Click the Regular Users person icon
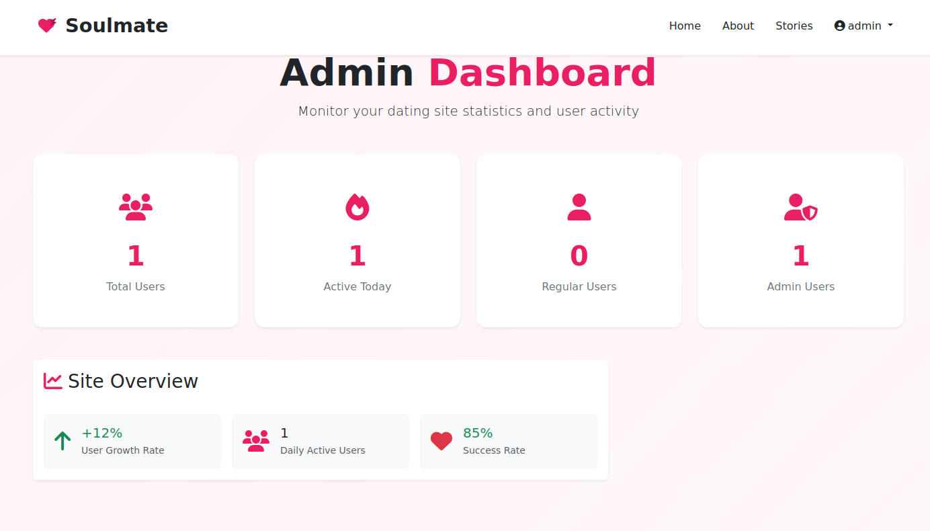Viewport: 930px width, 531px height. [579, 207]
